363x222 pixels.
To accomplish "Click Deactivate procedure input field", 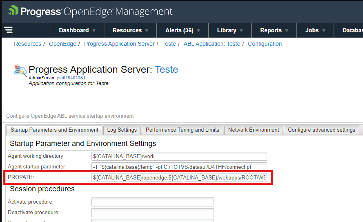I will (x=153, y=213).
